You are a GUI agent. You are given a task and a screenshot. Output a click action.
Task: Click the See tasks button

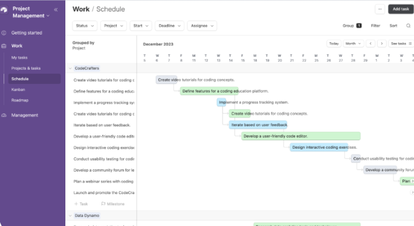401,44
